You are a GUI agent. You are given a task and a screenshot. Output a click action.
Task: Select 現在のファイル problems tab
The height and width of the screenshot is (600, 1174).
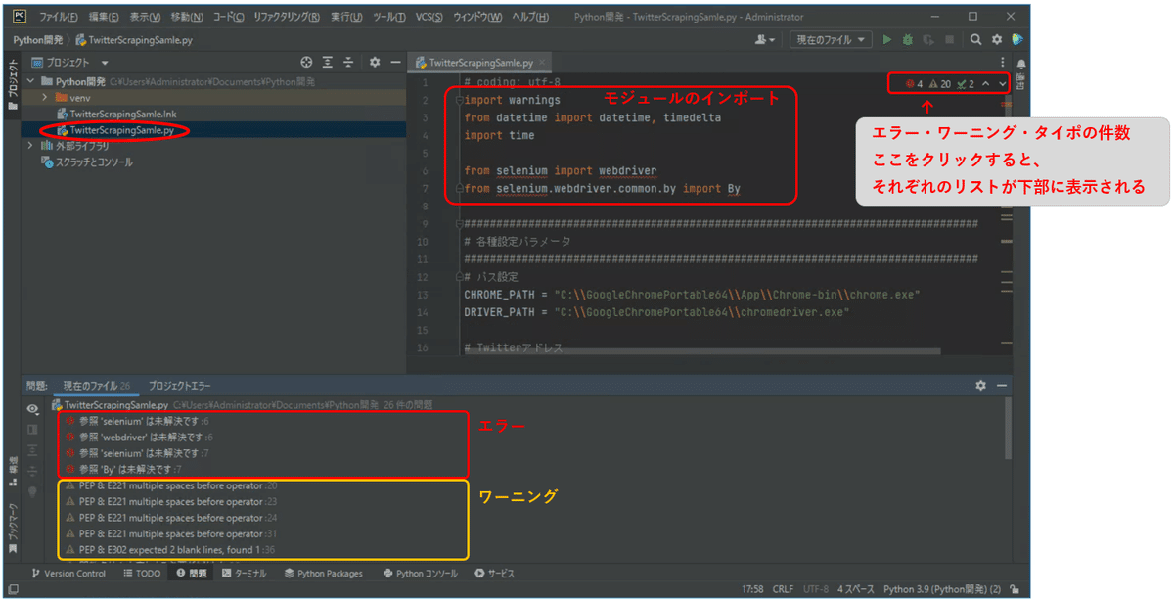(97, 386)
